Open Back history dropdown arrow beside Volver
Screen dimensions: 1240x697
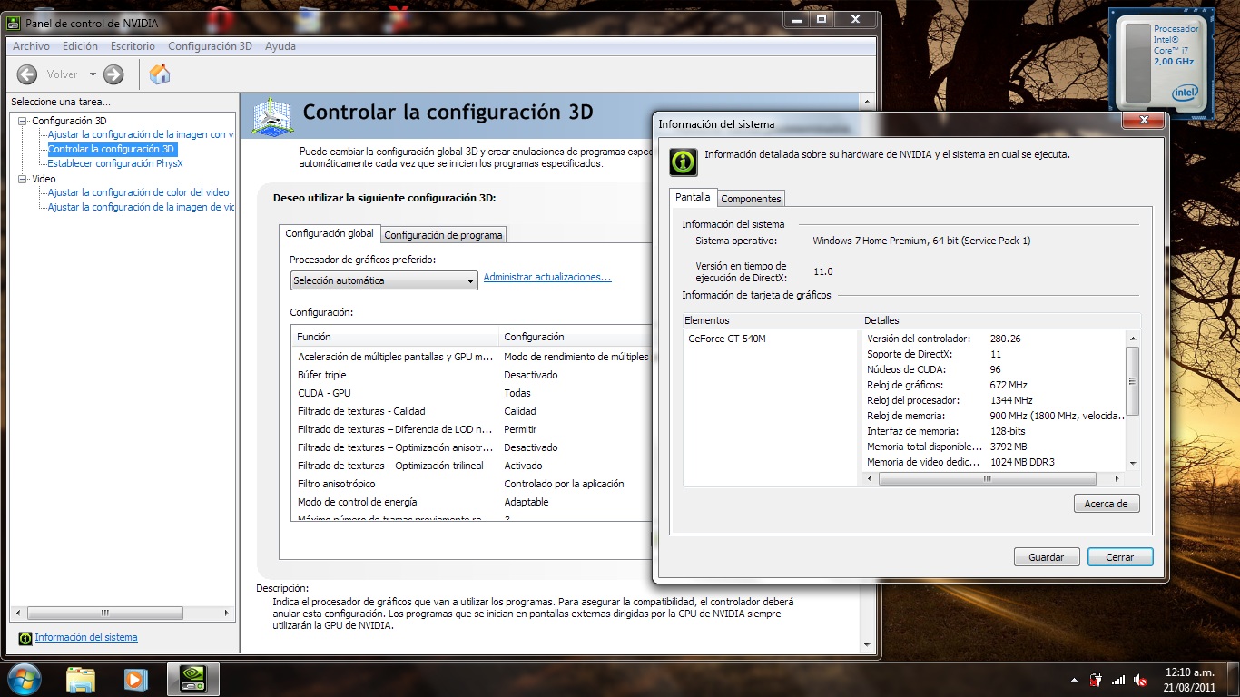[x=93, y=74]
